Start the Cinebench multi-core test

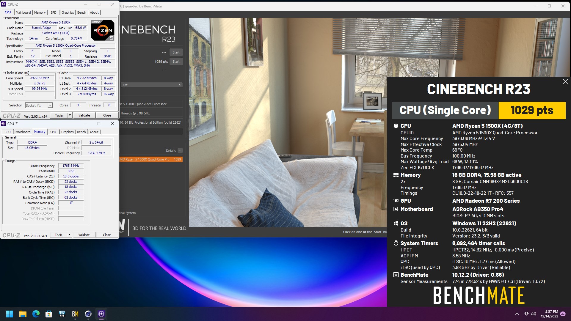point(176,52)
